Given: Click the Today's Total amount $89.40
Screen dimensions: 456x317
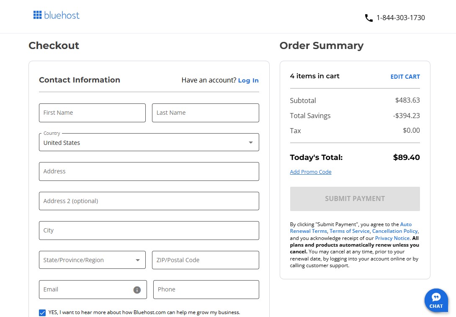Looking at the screenshot, I should coord(406,157).
